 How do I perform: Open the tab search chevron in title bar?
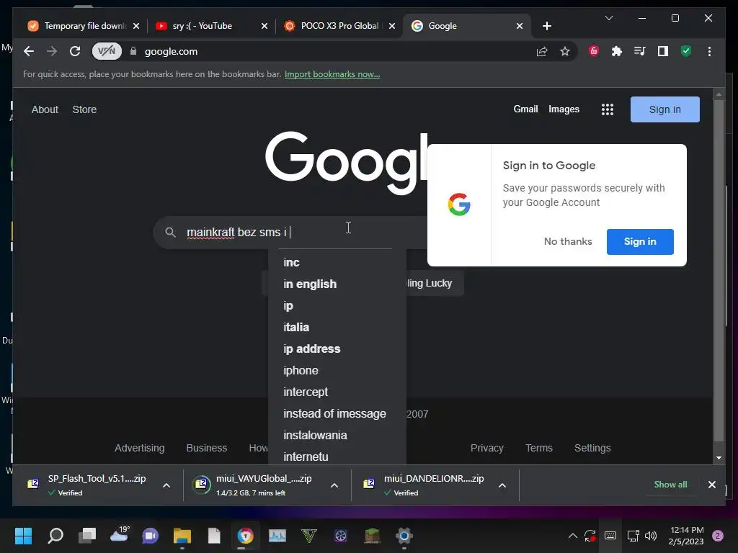pyautogui.click(x=609, y=18)
